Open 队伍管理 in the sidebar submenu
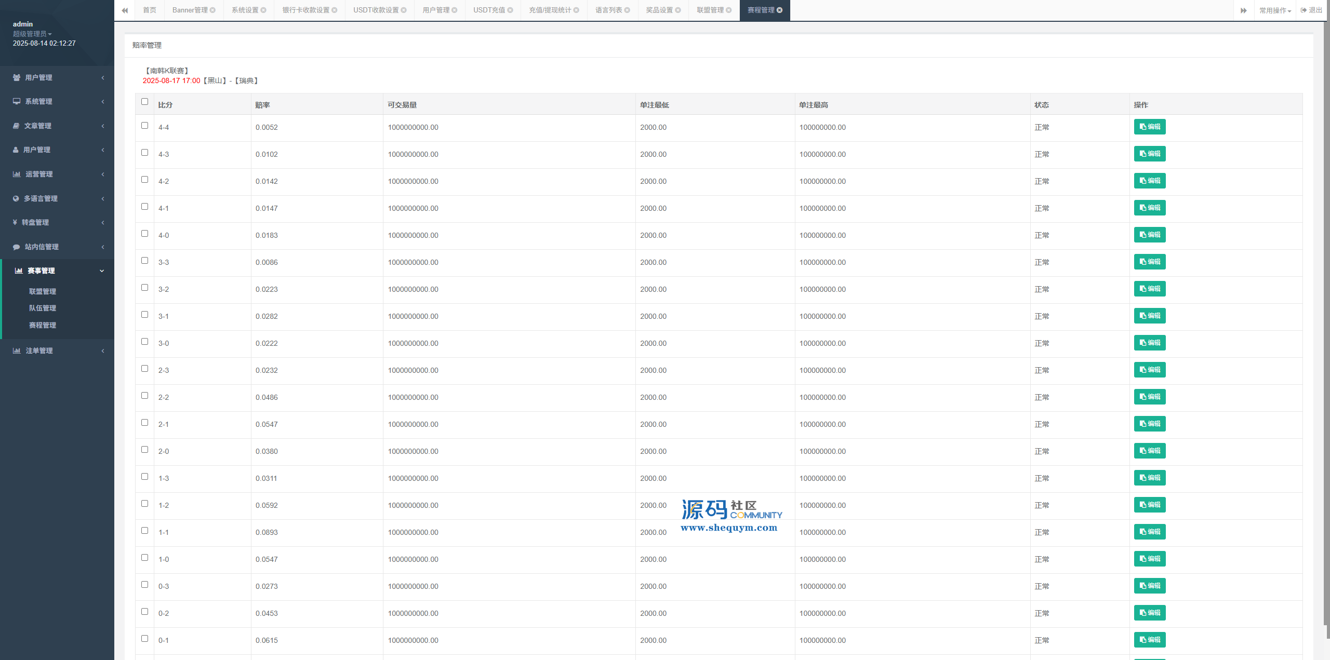 (43, 308)
